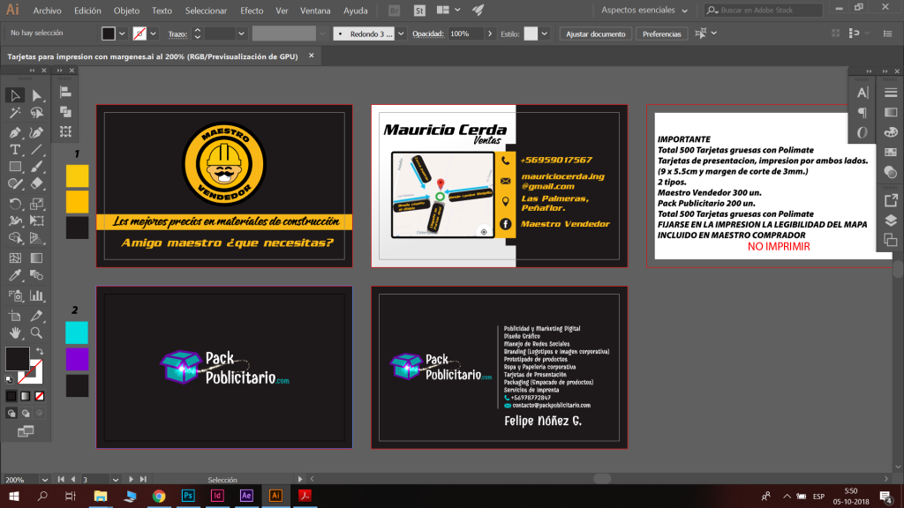
Task: Select the Artboard tool
Action: click(15, 316)
